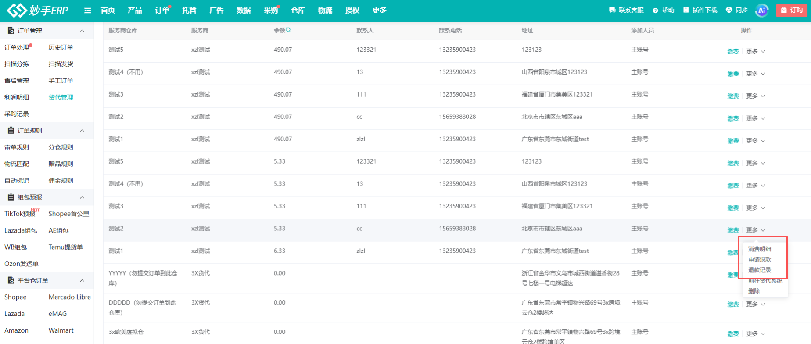Open 利润明细 in the sidebar
This screenshot has height=344, width=811.
17,97
